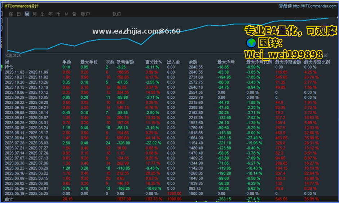Screen dimensions: 339x203
Task: Open the 月 monthly tab
Action: point(35,14)
